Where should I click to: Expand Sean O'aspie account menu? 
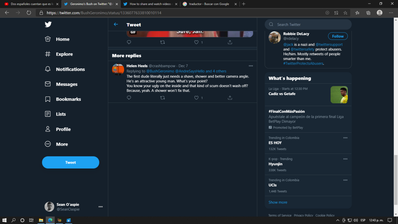(x=101, y=207)
